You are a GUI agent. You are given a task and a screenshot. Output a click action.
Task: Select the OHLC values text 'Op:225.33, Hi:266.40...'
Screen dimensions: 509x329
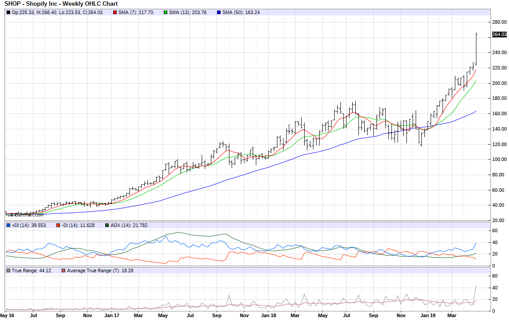(57, 13)
